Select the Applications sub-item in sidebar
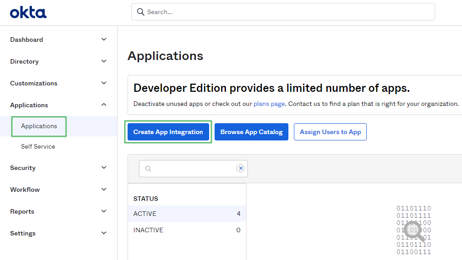 (39, 126)
